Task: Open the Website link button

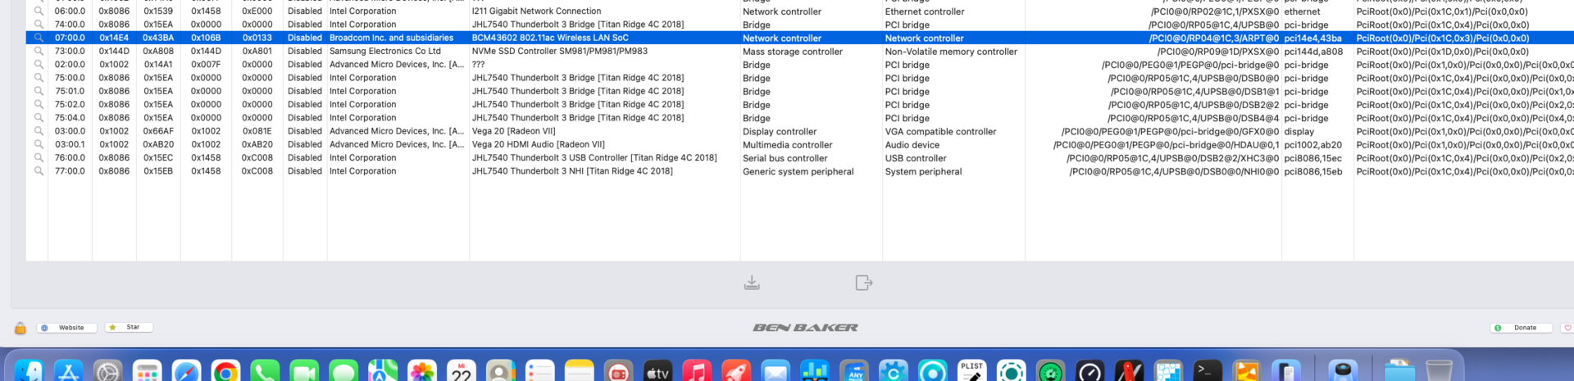Action: point(67,328)
